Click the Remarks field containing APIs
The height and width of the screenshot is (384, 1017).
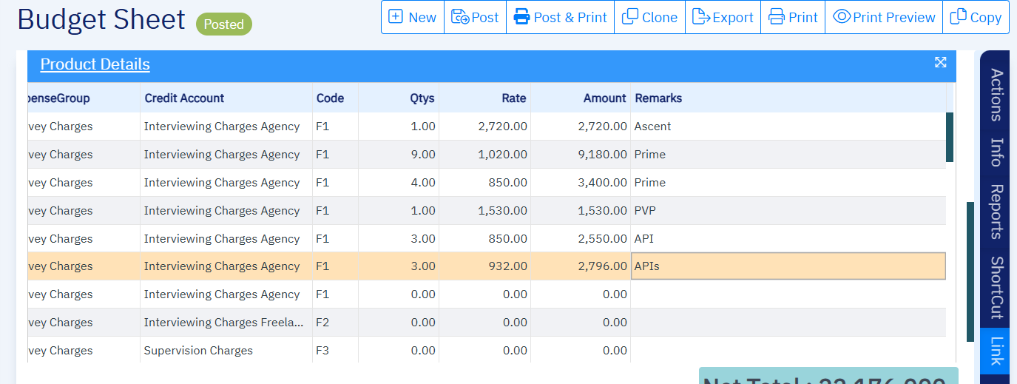788,266
